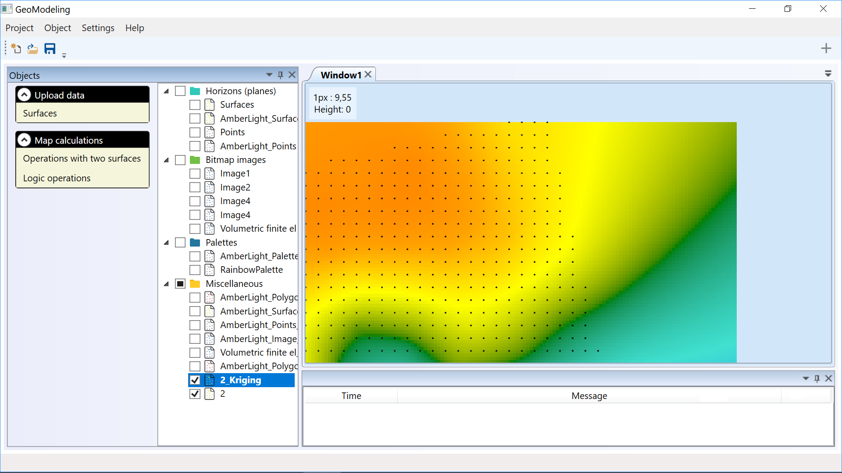Screen dimensions: 842x473
Task: Close the Objects panel
Action: [292, 75]
